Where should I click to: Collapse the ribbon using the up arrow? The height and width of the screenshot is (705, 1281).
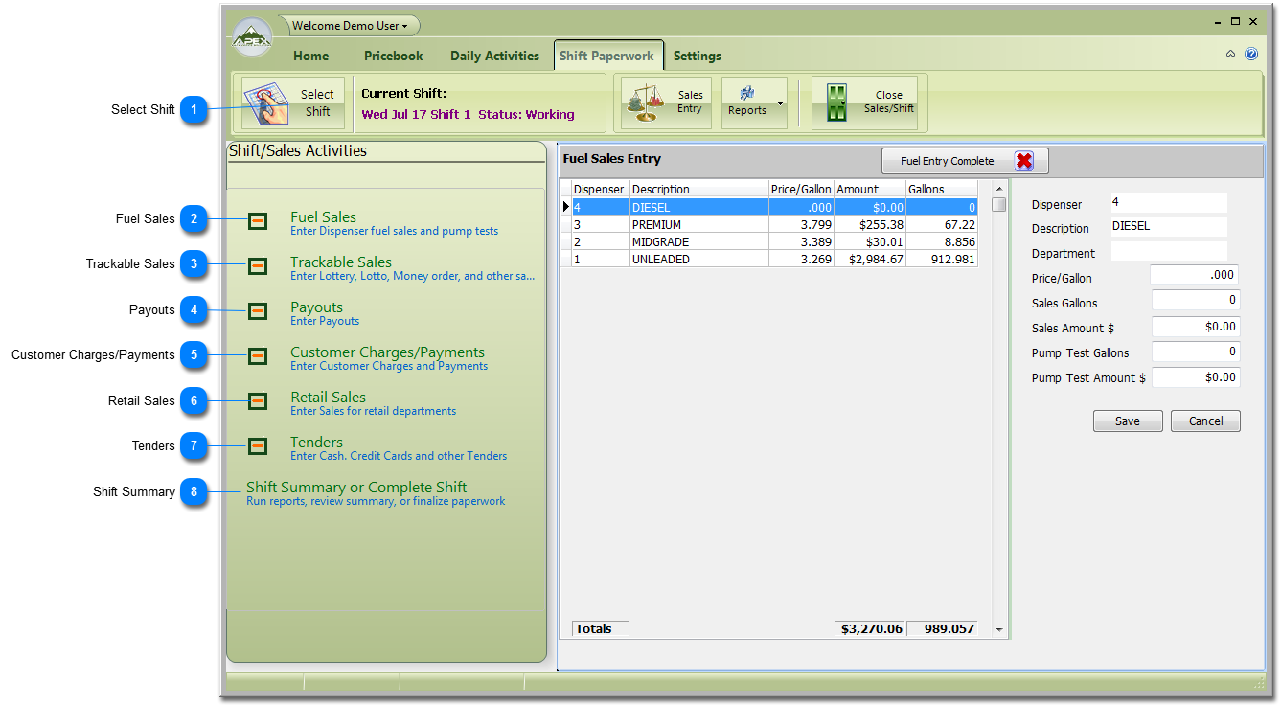pyautogui.click(x=1231, y=55)
